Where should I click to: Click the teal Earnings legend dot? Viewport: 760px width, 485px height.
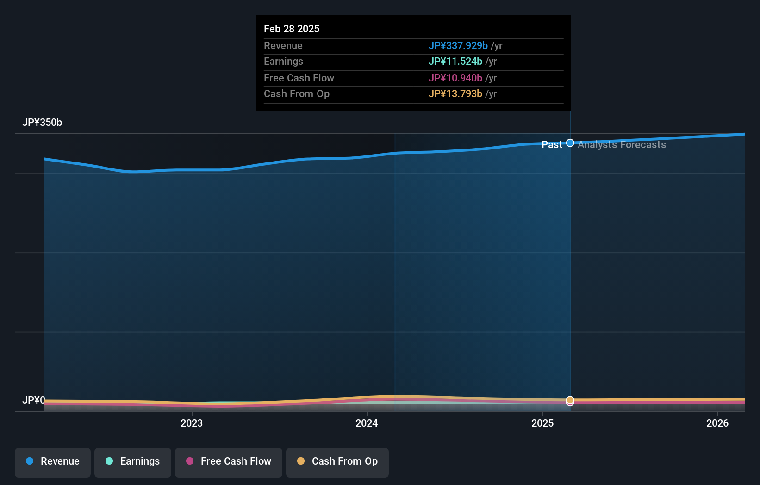pos(109,461)
